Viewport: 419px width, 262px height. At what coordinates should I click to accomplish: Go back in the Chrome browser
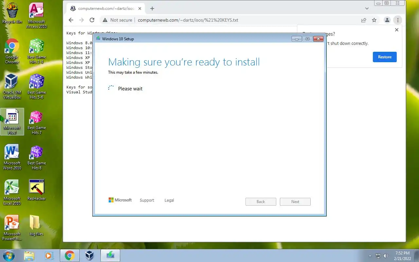[x=71, y=20]
